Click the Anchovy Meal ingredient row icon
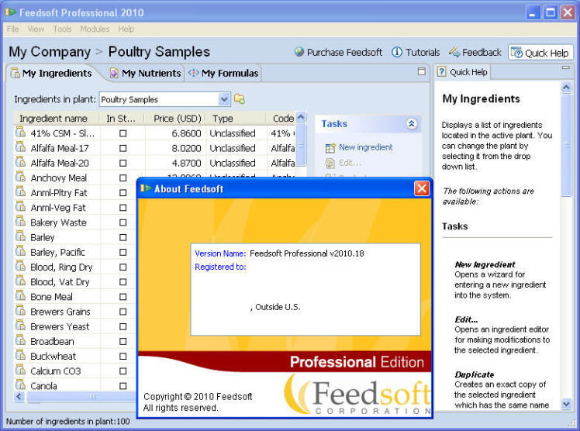This screenshot has height=431, width=580. pos(21,178)
